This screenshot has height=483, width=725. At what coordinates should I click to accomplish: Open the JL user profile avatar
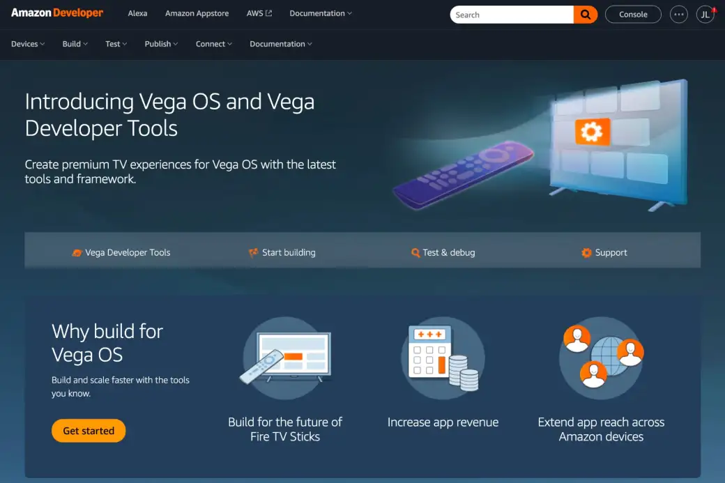[x=705, y=15]
